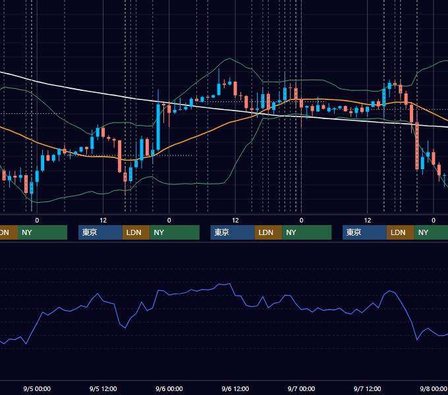Click the LDN session block for 9/7
The width and height of the screenshot is (448, 395).
click(x=401, y=232)
